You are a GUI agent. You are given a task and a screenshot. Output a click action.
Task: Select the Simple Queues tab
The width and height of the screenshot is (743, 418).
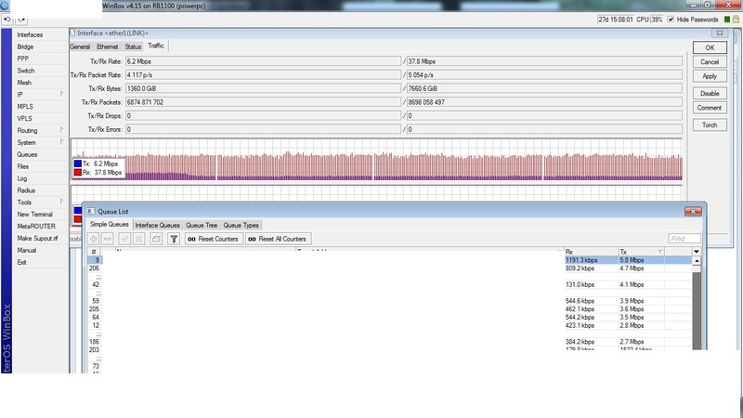[109, 224]
